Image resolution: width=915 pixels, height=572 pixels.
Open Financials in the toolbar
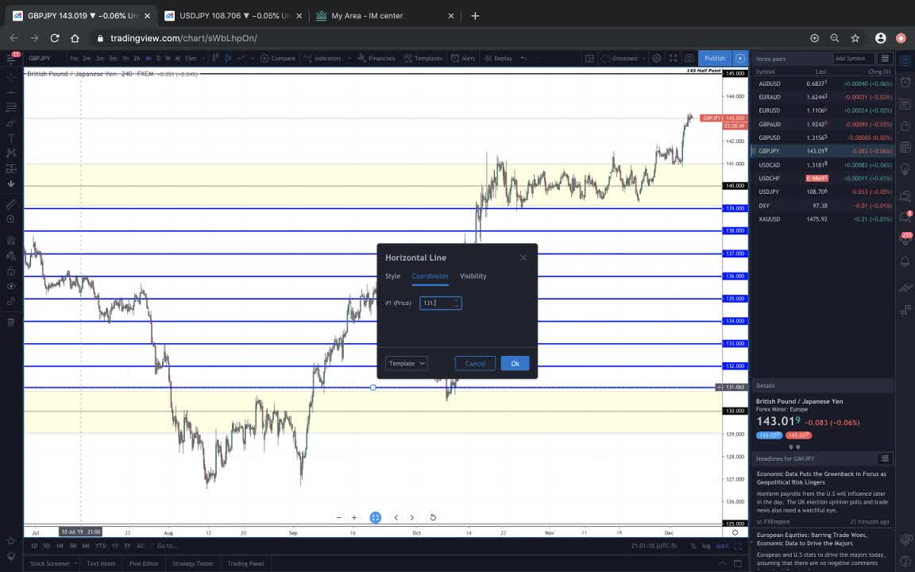click(x=376, y=58)
